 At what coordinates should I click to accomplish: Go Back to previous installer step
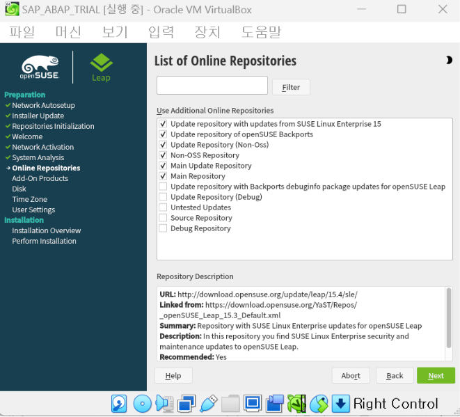[x=395, y=376]
